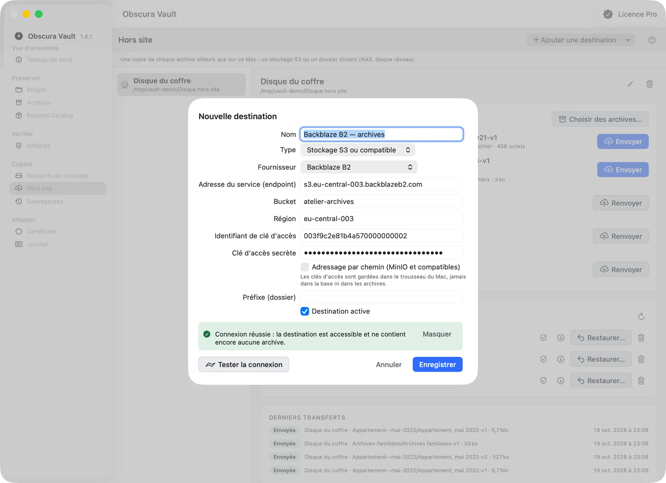Click the download icon in second Restaurer row

click(x=560, y=359)
